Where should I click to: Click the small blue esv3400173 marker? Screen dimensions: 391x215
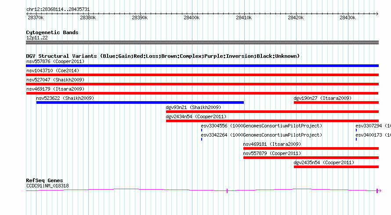tap(356, 139)
